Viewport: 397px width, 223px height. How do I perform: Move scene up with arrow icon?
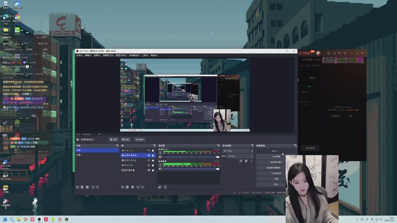click(x=93, y=187)
